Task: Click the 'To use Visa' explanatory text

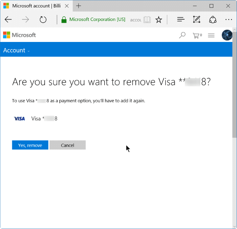Action: click(x=79, y=101)
